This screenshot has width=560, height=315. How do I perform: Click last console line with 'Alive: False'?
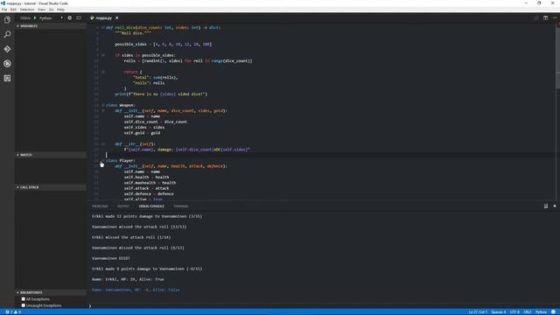click(x=136, y=290)
